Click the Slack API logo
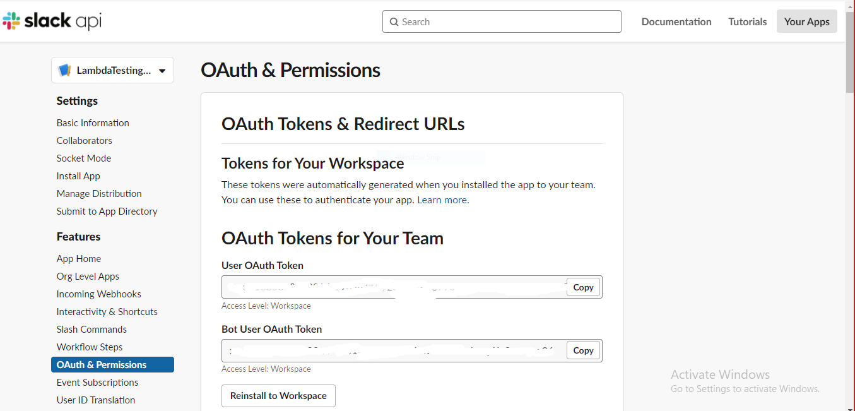This screenshot has height=411, width=855. tap(52, 21)
